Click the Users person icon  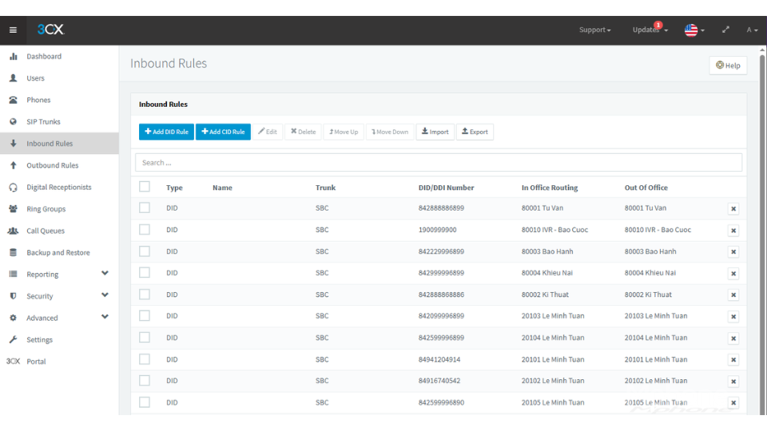tap(14, 78)
